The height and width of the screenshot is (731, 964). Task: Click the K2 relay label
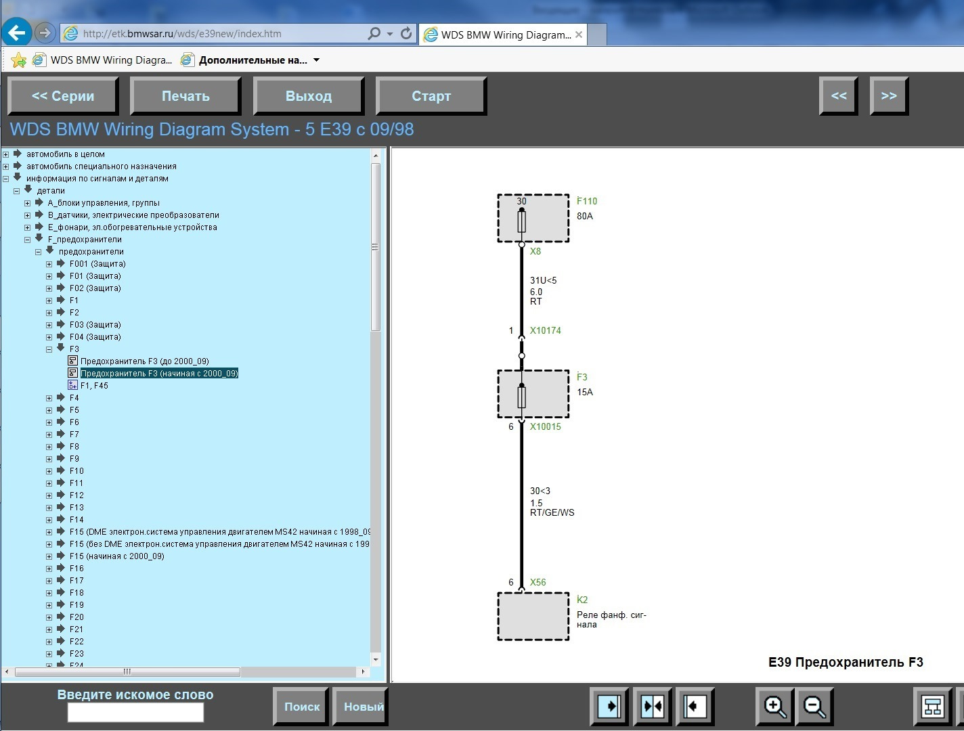pyautogui.click(x=582, y=600)
